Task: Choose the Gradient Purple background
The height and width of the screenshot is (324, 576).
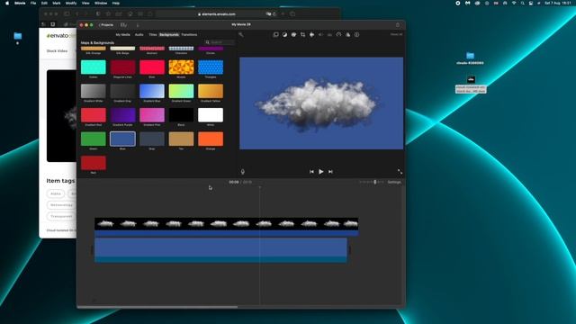Action: [122, 115]
